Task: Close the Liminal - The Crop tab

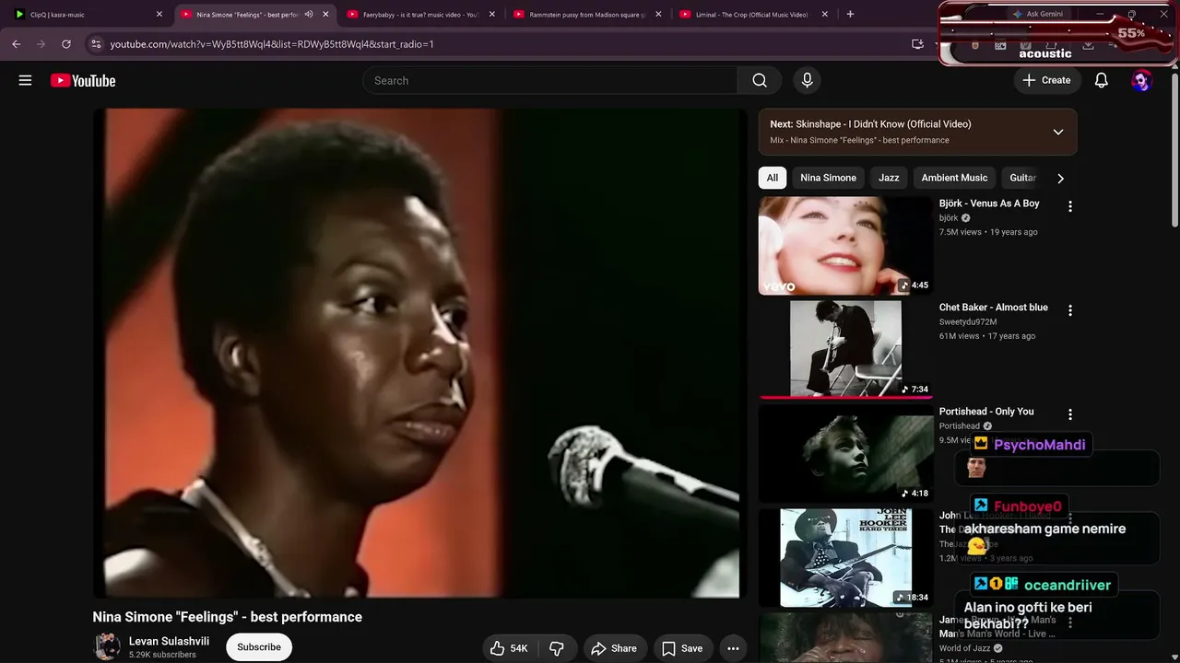Action: [x=825, y=14]
